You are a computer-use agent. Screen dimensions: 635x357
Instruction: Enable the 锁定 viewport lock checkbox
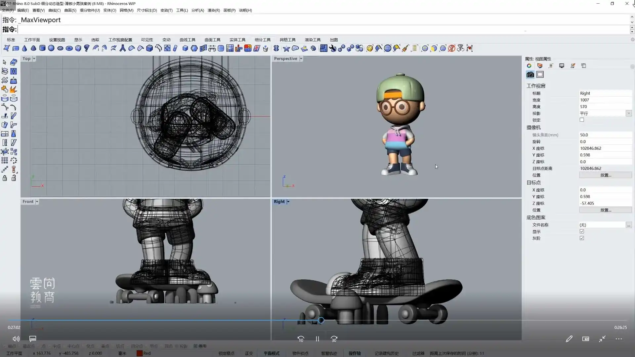pos(582,120)
